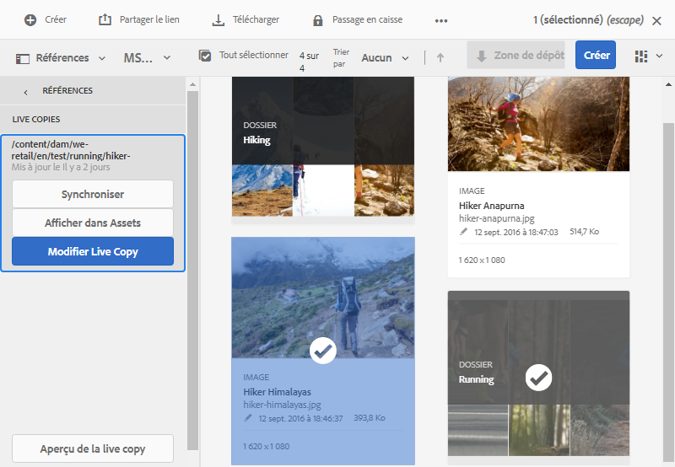Click the rail panel icon beside Références
Screen dimensions: 675x467
tap(23, 58)
